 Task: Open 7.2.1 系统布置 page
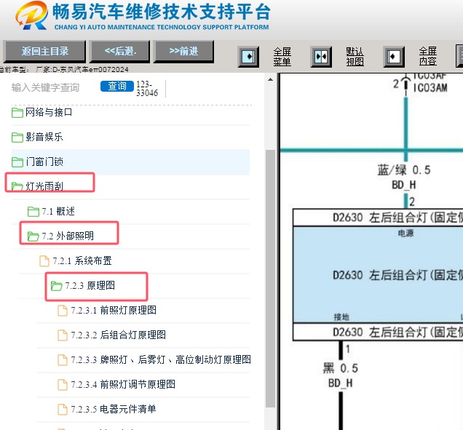[x=82, y=261]
